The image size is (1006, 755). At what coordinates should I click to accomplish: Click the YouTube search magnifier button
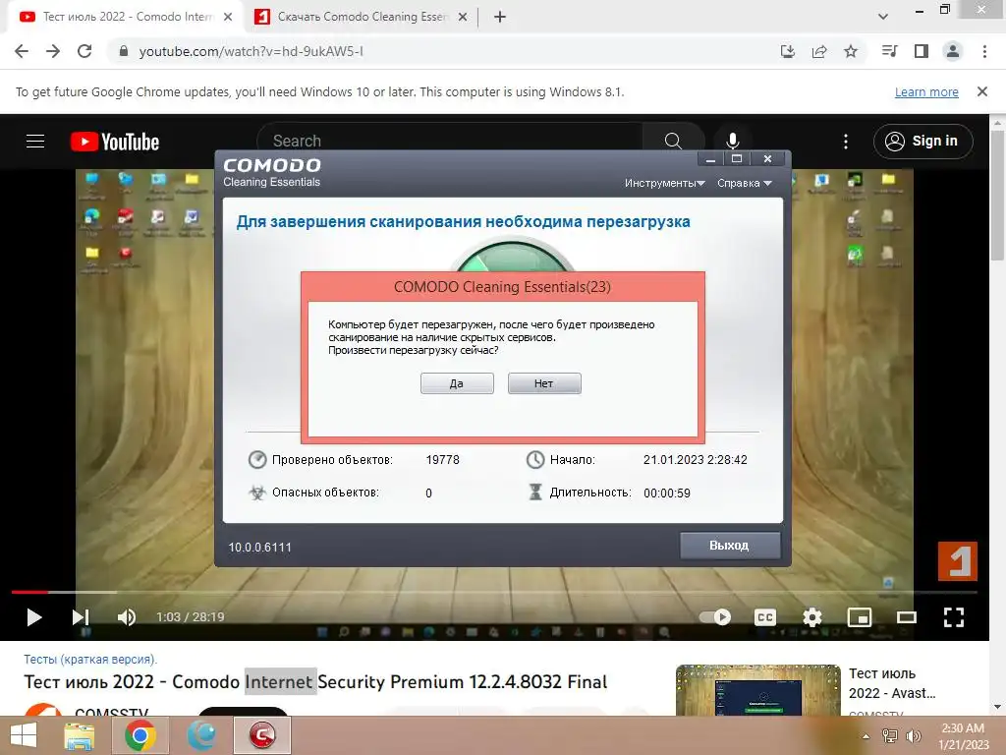pos(673,142)
